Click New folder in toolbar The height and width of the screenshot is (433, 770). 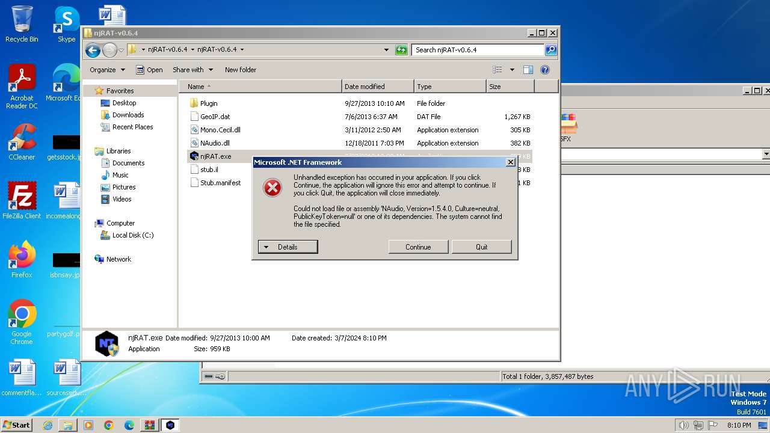coord(241,70)
